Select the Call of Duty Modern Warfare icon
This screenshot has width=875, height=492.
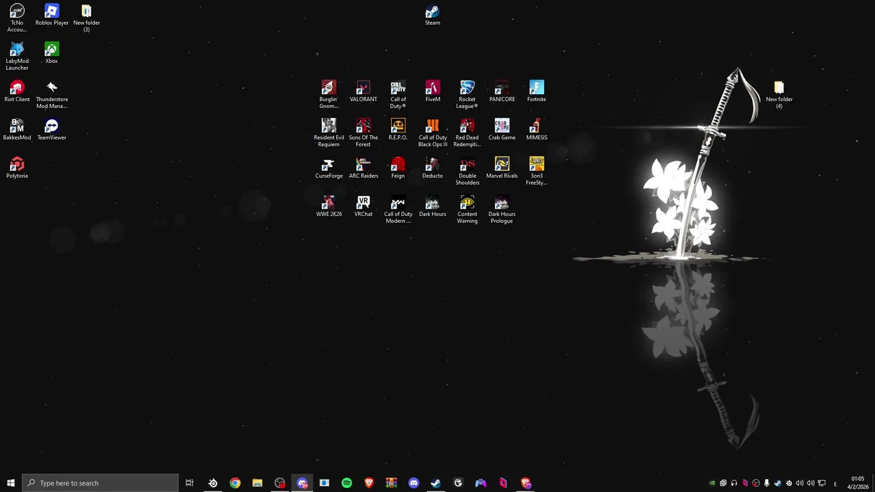398,210
